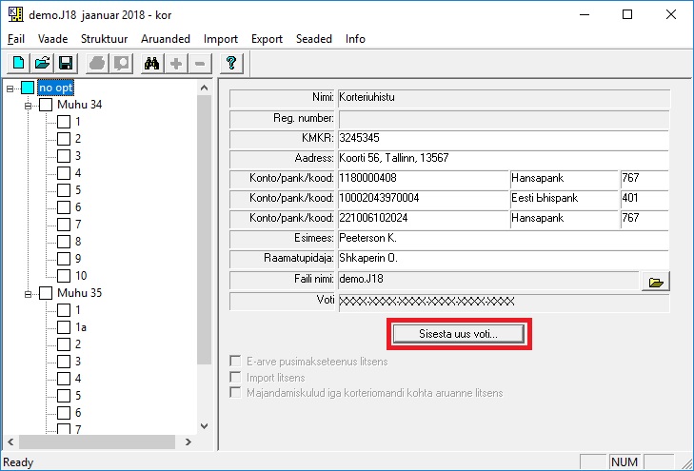
Task: Click tree scrollbar down arrow
Action: coord(204,426)
